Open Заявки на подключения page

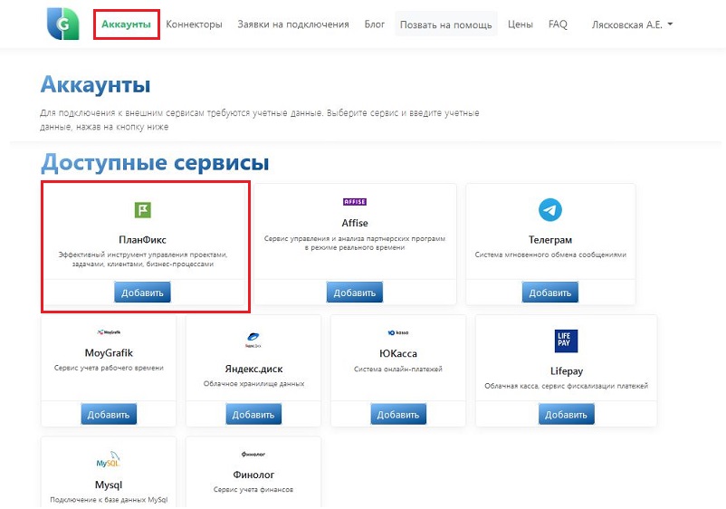point(293,24)
